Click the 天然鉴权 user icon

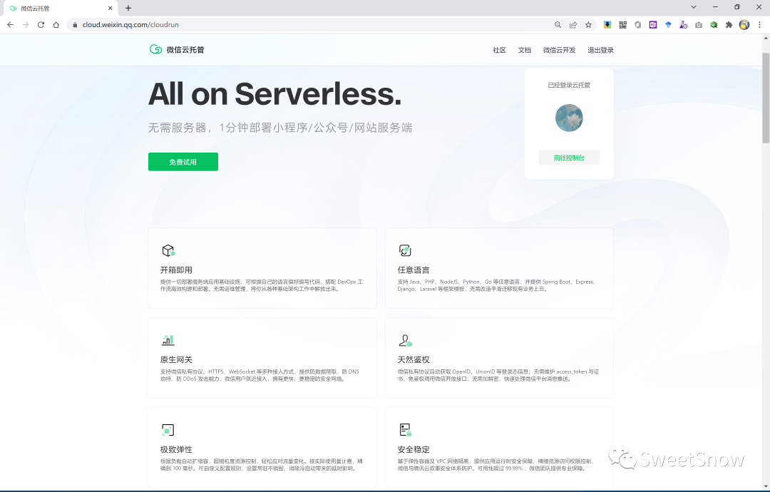pos(405,340)
